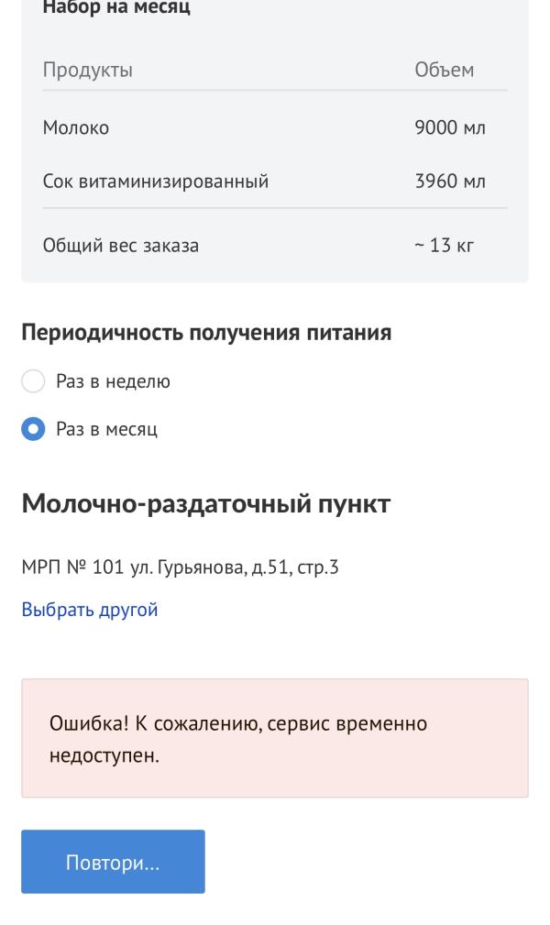
Task: Click the pink service unavailable error message
Action: (275, 738)
